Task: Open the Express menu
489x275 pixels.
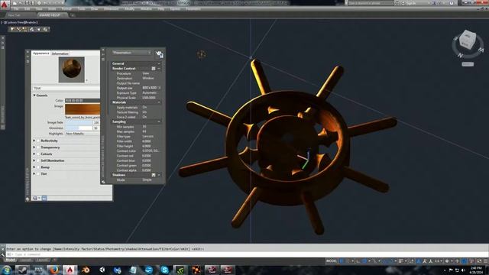Action: 175,9
